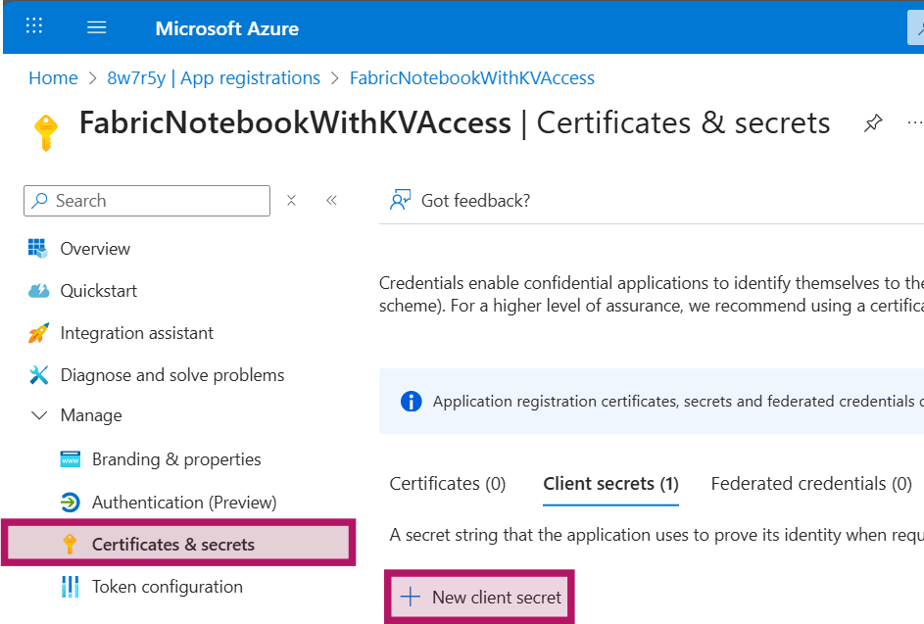Collapse the Manage section chevron

[x=39, y=415]
